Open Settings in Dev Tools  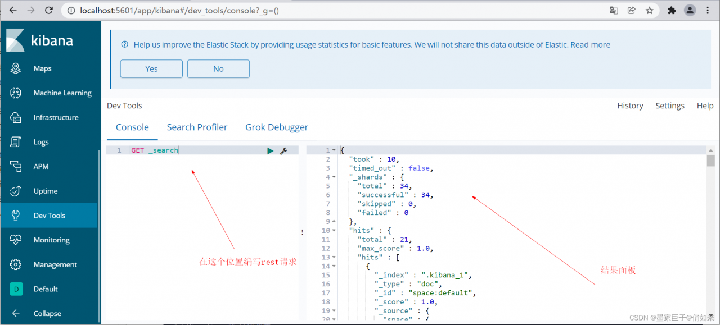pos(670,106)
